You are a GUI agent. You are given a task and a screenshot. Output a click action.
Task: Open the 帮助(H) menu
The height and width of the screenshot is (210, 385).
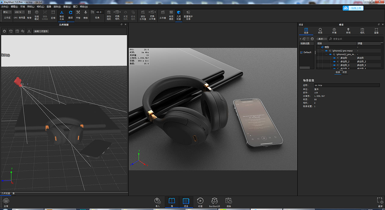click(84, 7)
